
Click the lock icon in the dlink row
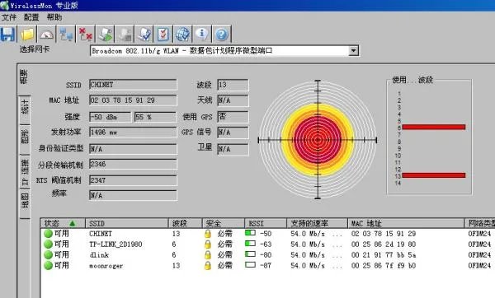click(x=207, y=255)
